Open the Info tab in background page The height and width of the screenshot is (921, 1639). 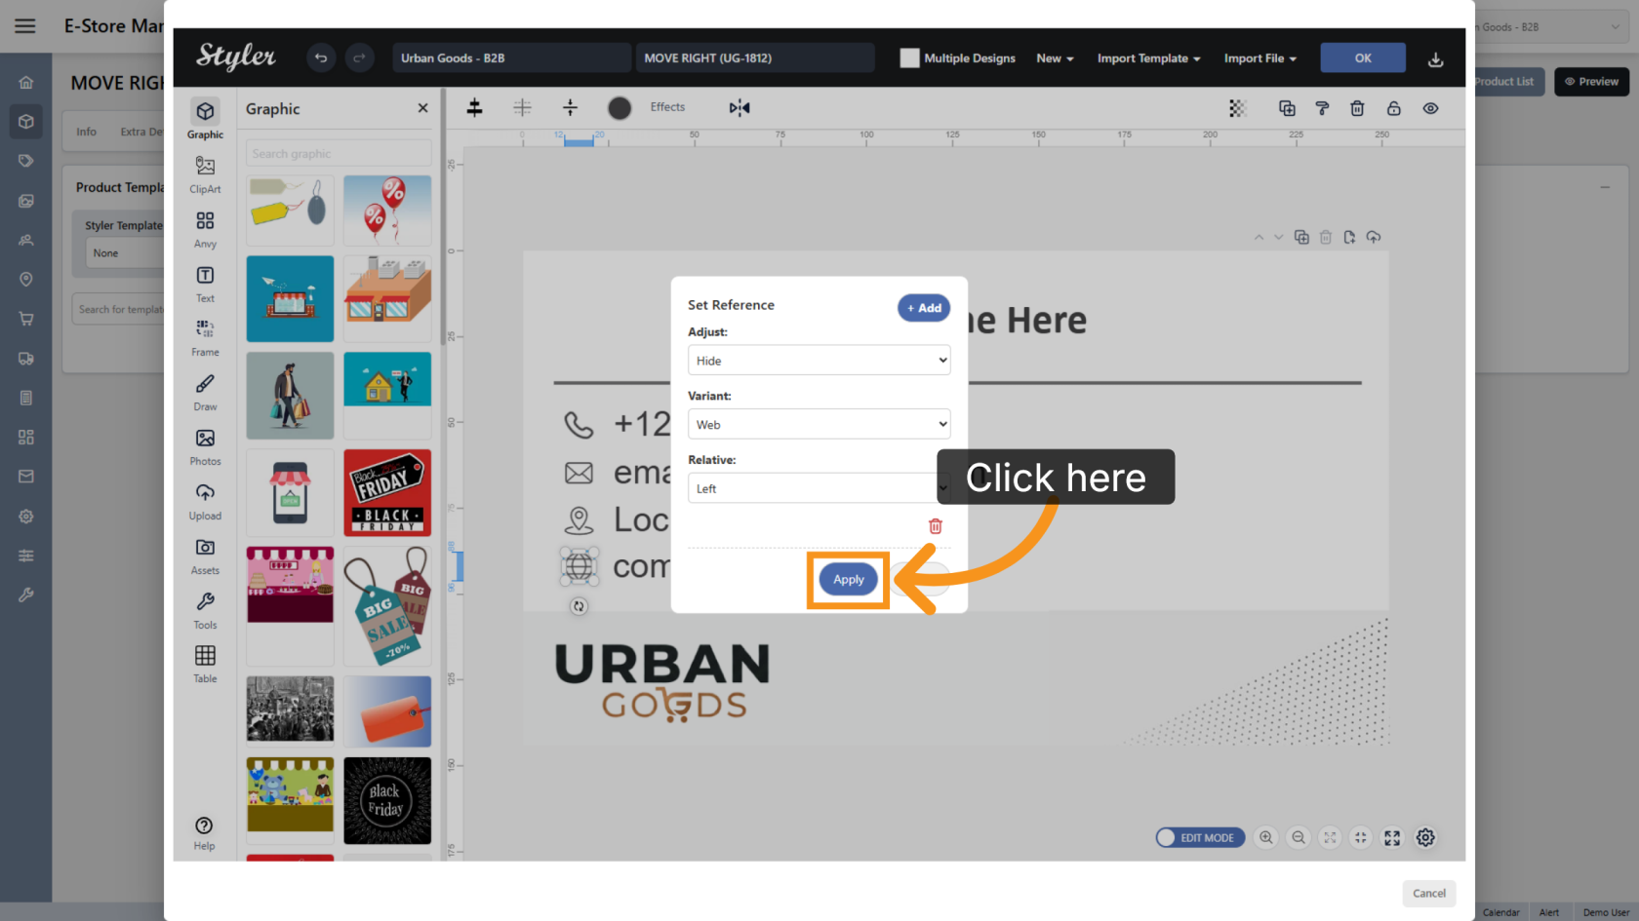87,132
